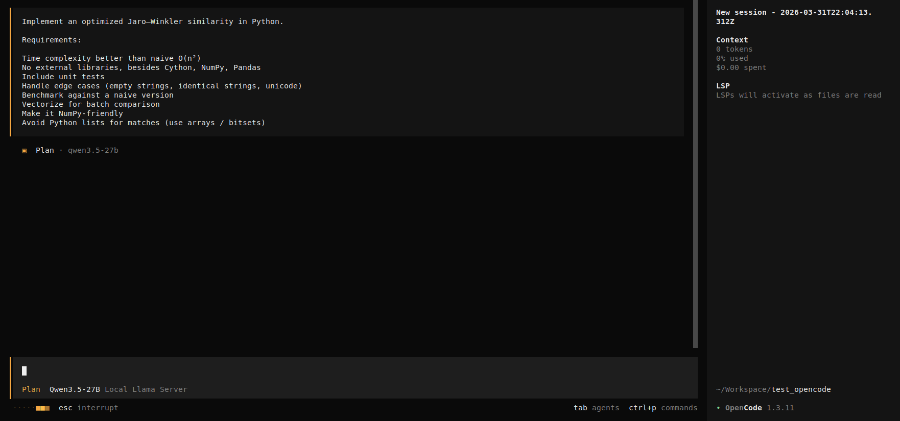Click the conversation vertical scrollbar

pos(695,174)
